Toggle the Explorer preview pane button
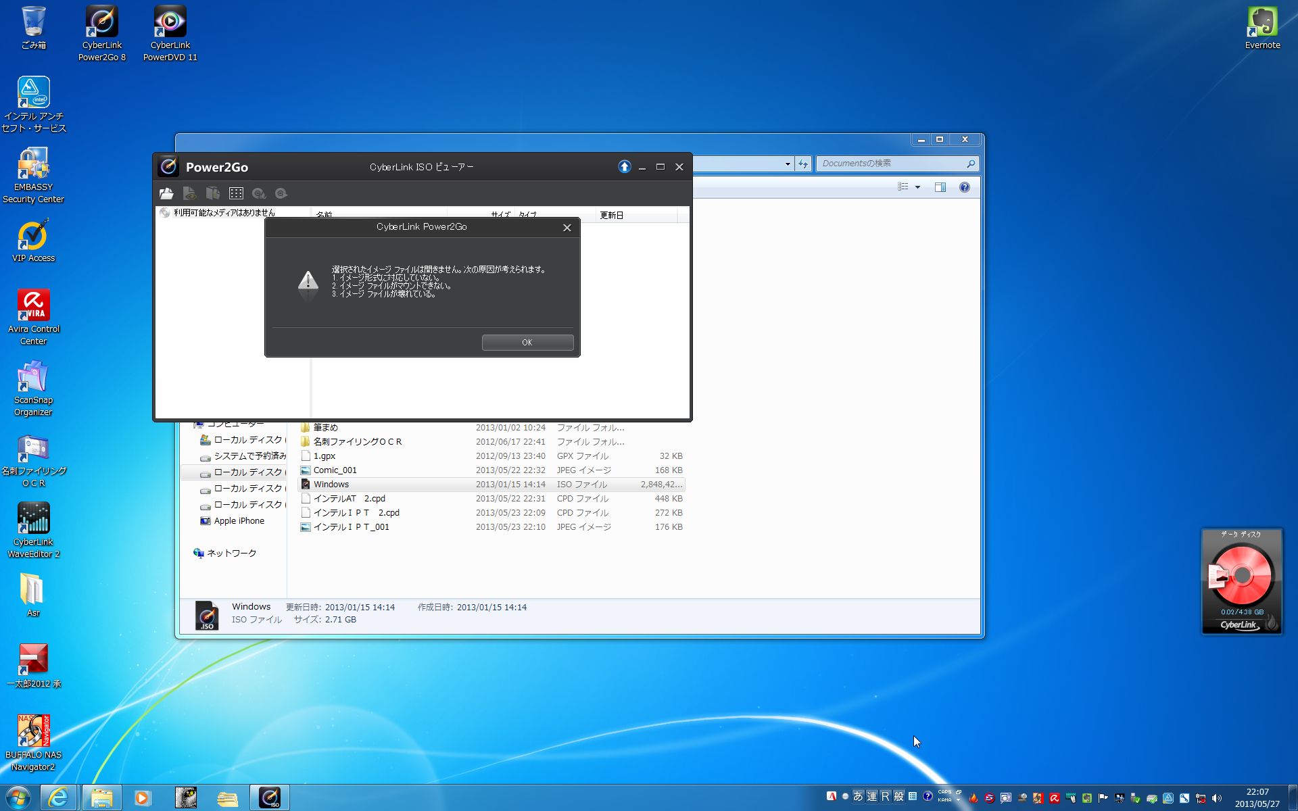1298x811 pixels. [940, 187]
